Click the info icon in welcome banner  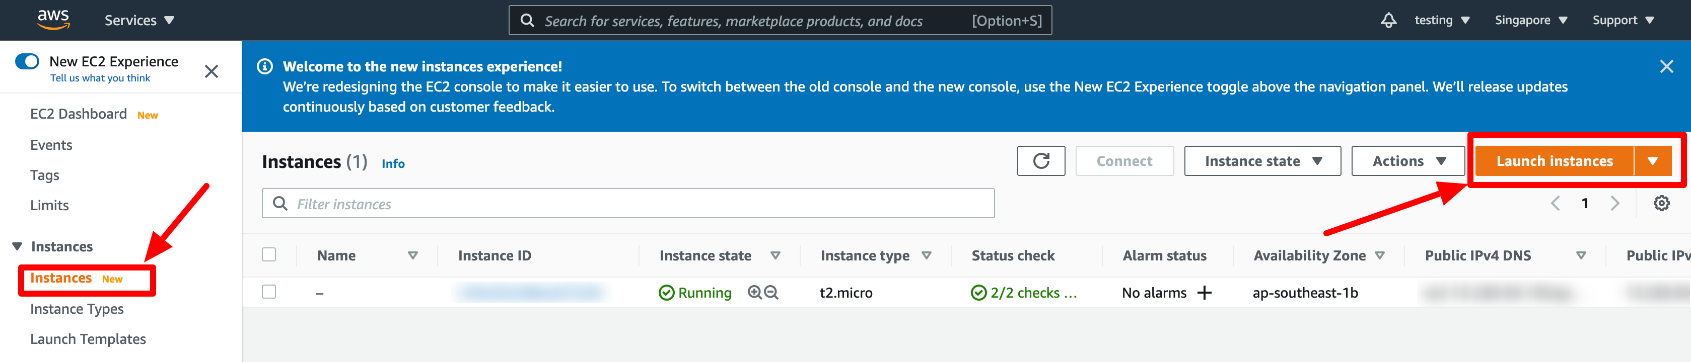264,66
